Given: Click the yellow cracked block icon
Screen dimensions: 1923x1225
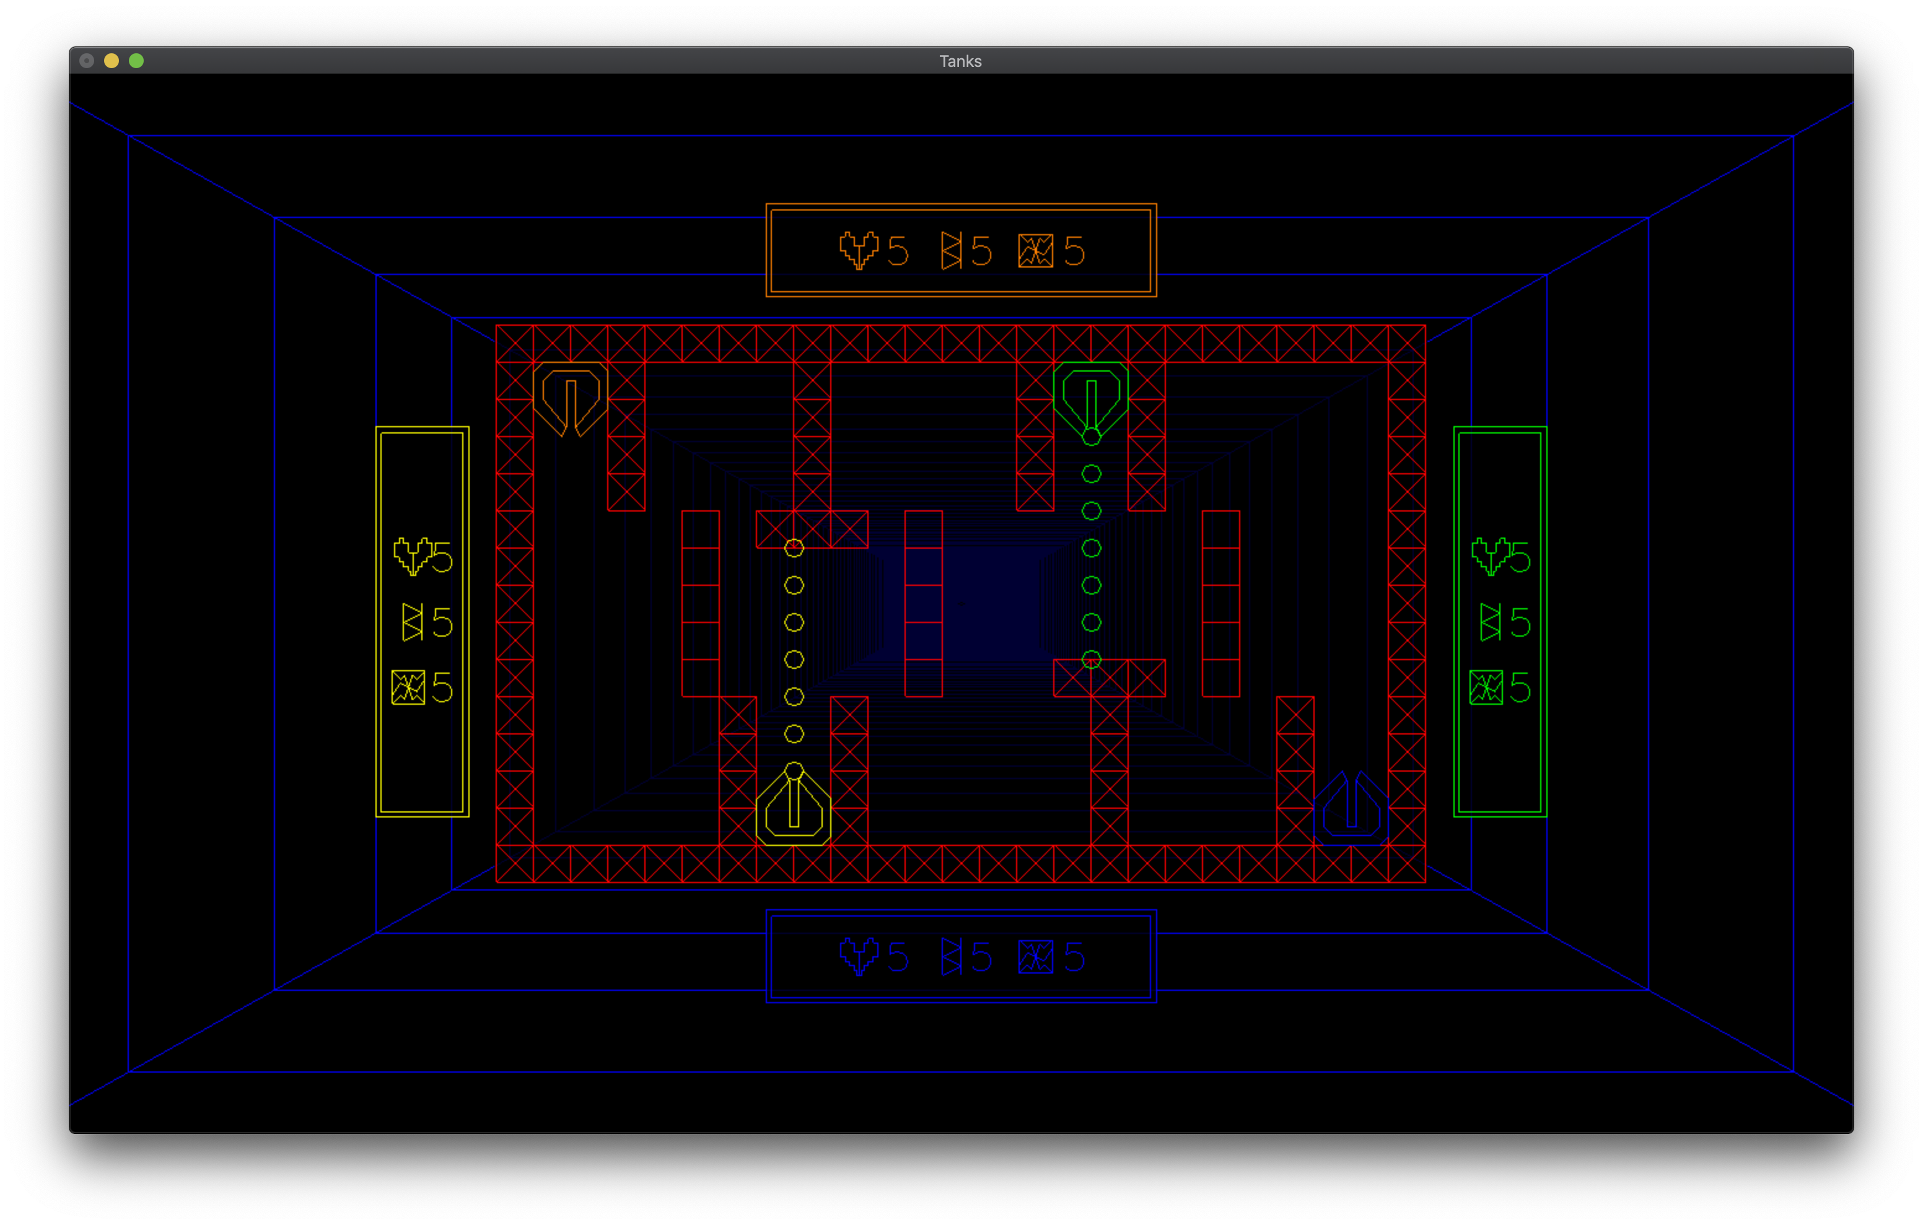Looking at the screenshot, I should pyautogui.click(x=408, y=687).
